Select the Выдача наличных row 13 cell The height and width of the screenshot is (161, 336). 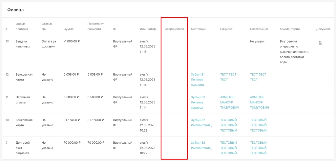click(x=23, y=44)
